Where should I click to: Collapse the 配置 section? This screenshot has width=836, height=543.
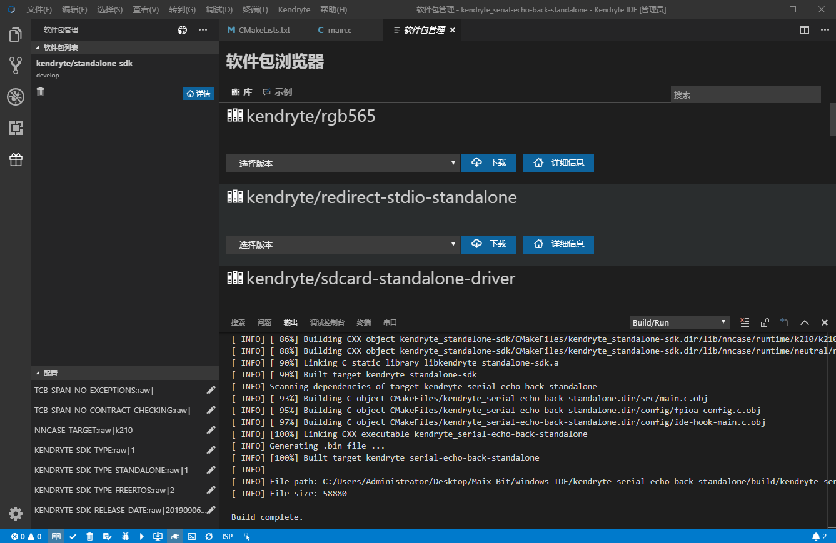click(125, 373)
